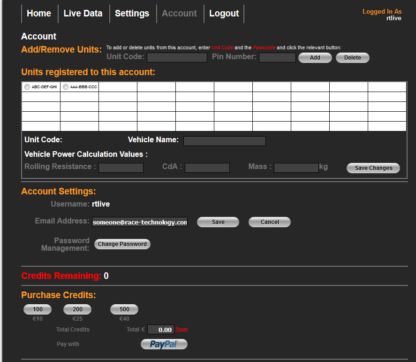Click the Change Password button
The width and height of the screenshot is (416, 362).
click(x=122, y=244)
